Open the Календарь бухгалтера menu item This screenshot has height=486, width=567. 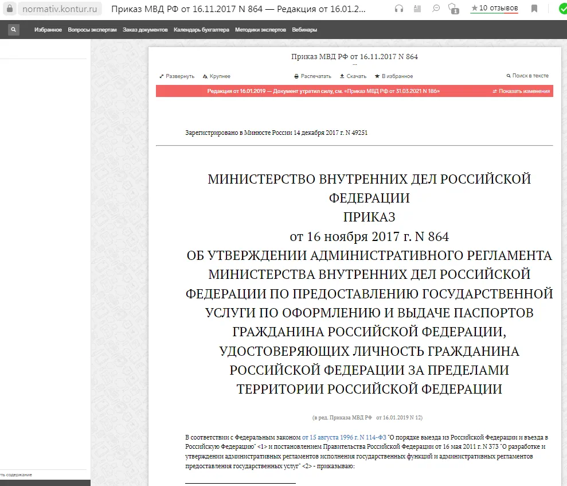[201, 30]
